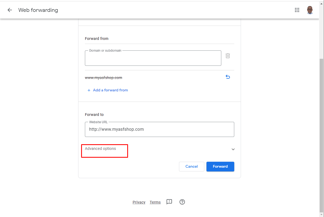Open the Terms link
Viewport: 324px width, 217px height.
(x=155, y=202)
